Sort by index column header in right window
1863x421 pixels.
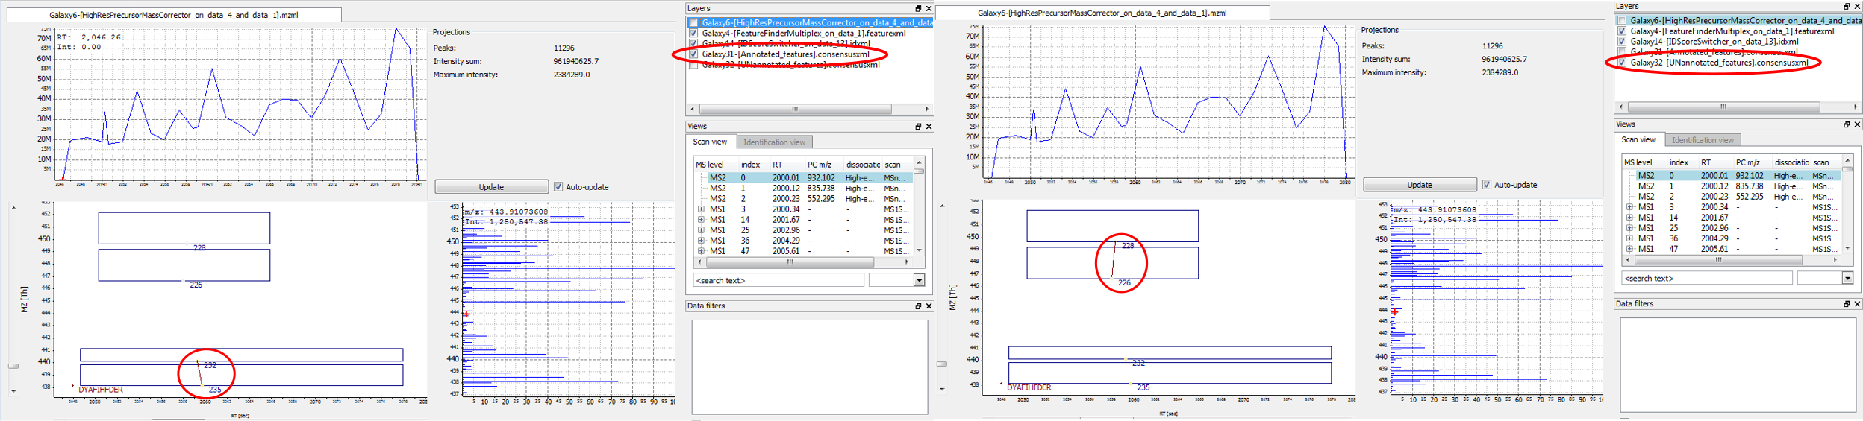(x=1682, y=162)
